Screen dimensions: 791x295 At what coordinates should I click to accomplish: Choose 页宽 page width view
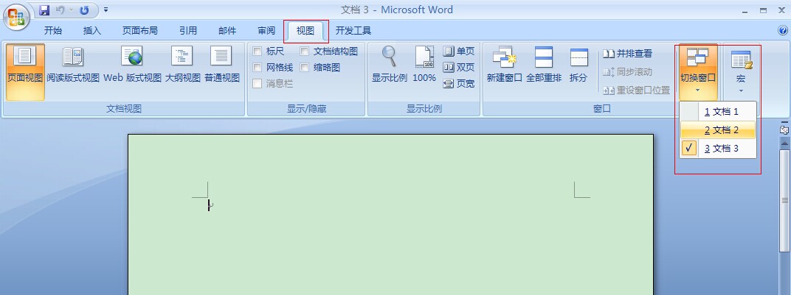point(458,83)
